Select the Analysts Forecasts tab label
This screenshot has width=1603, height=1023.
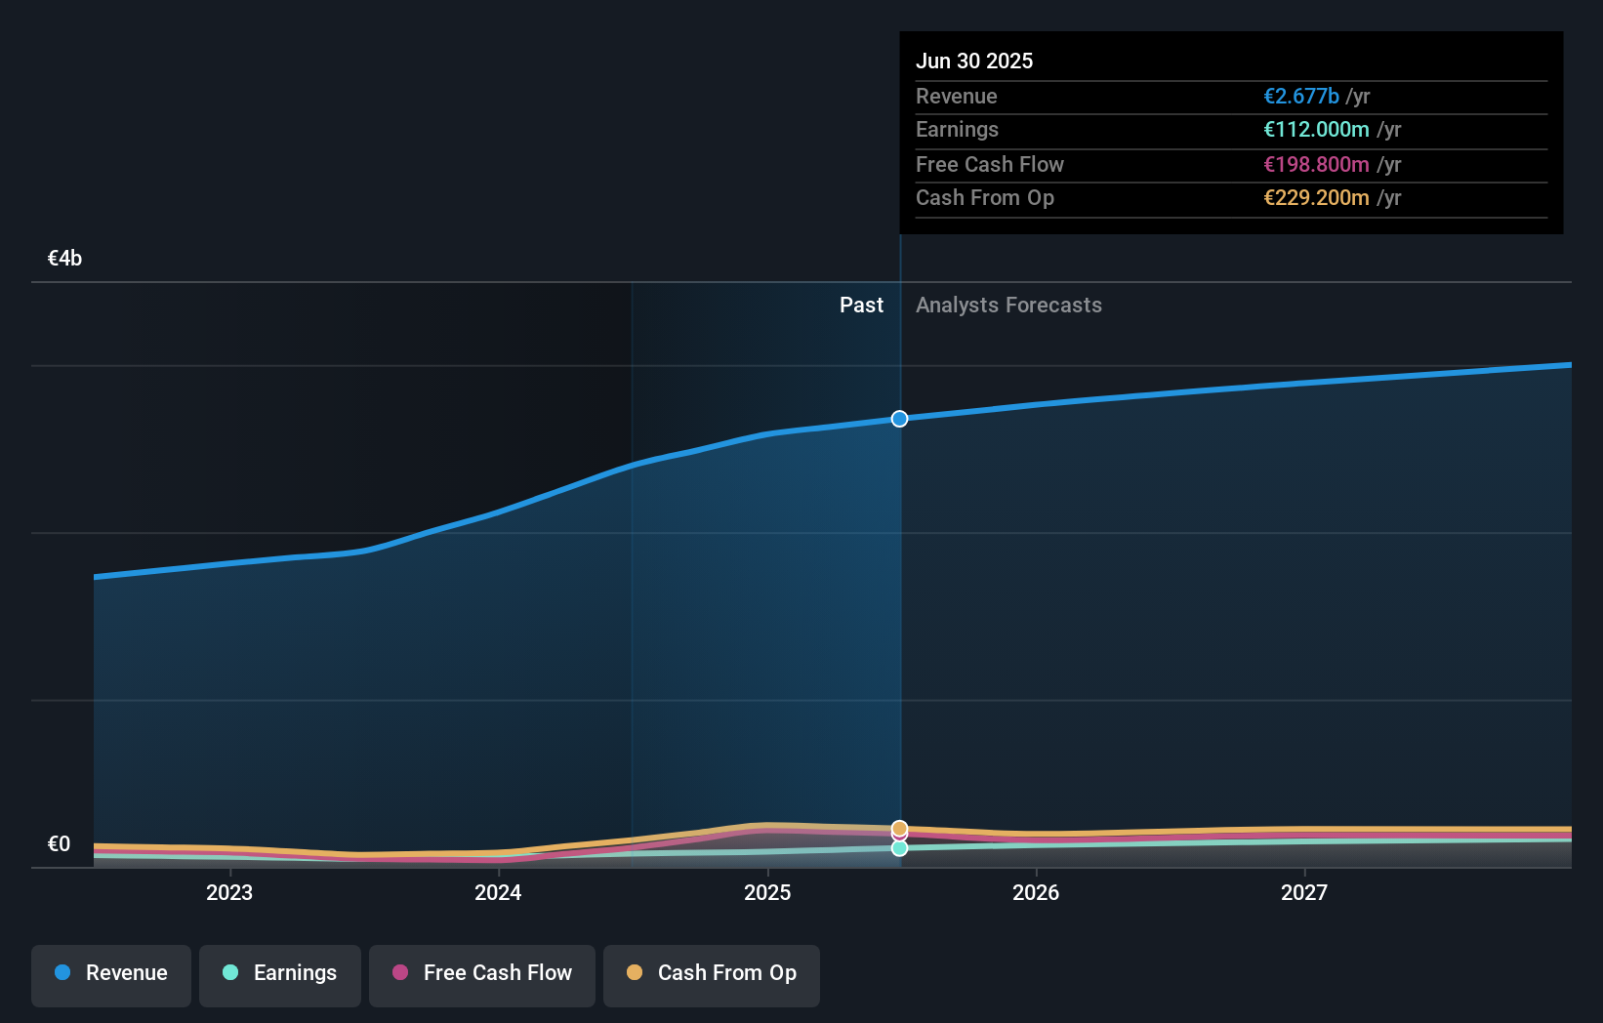click(1008, 306)
